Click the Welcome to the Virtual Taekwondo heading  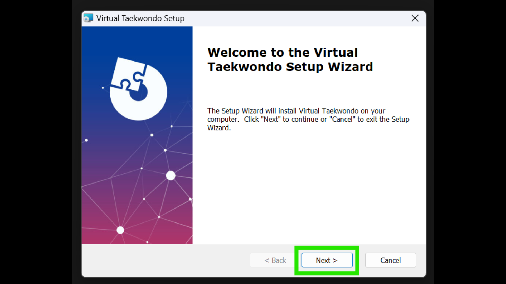(290, 60)
